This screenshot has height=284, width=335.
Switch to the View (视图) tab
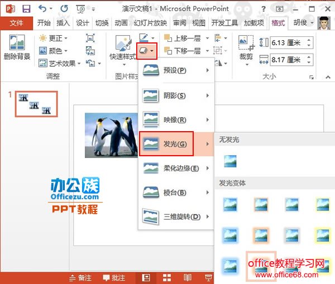click(x=199, y=23)
